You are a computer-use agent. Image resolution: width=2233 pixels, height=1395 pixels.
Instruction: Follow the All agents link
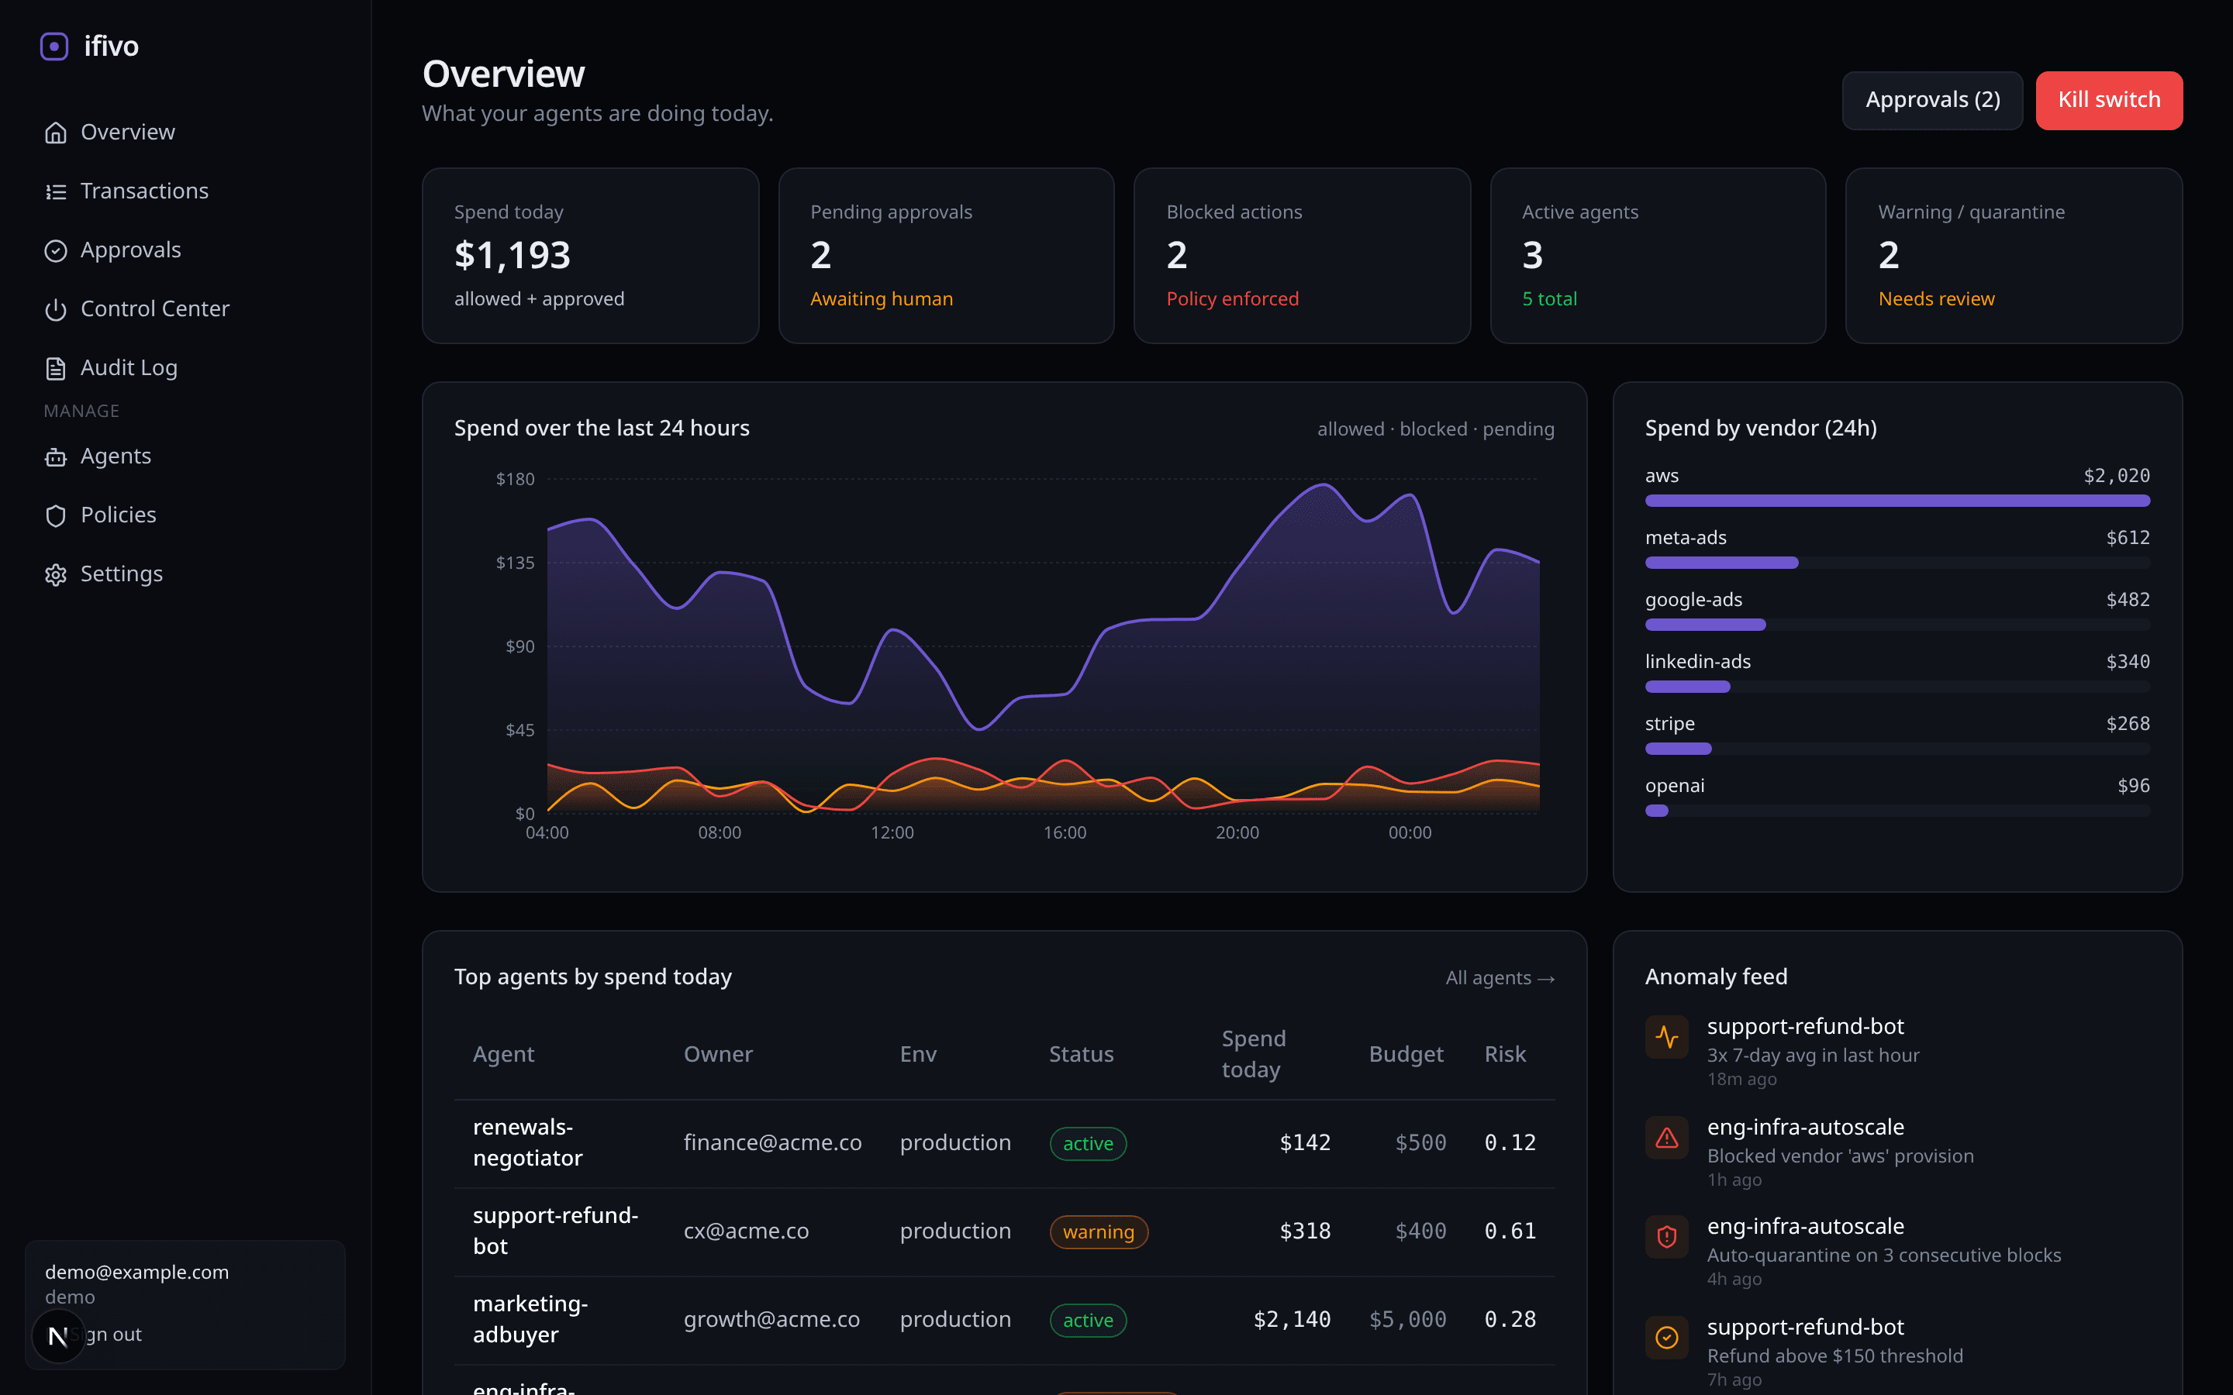(1500, 977)
